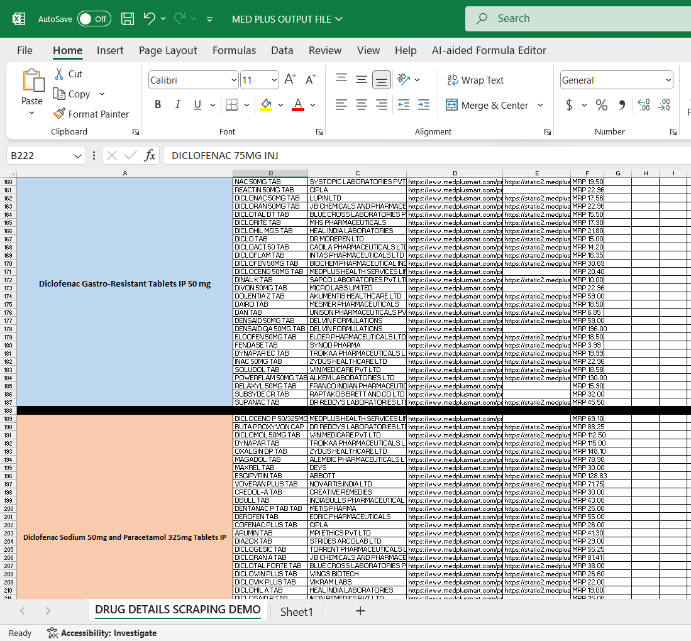Click Increase Indent icon
This screenshot has height=641, width=691.
[424, 105]
